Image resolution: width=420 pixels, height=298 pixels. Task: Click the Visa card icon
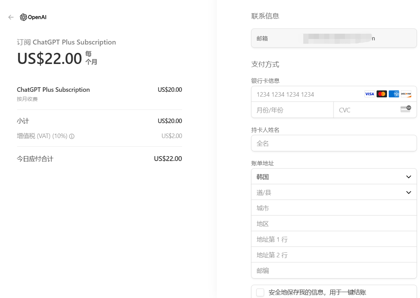pyautogui.click(x=369, y=94)
